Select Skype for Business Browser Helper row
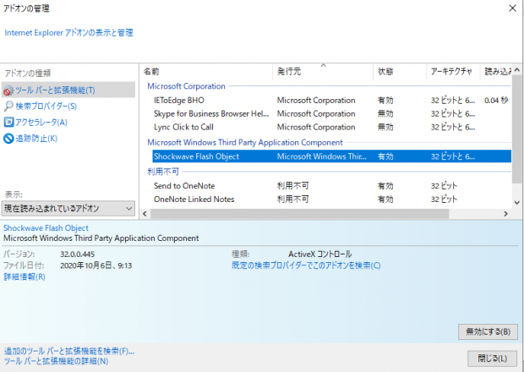Viewport: 524px width, 372px height. pos(331,113)
